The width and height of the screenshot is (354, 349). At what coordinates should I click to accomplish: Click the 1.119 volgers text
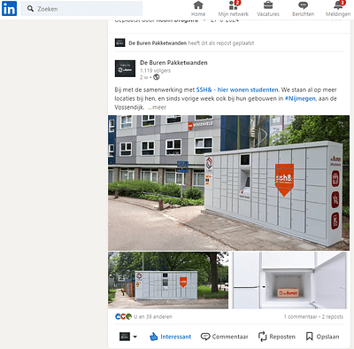155,71
